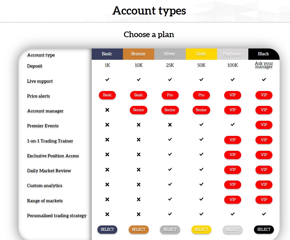Click VIP account manager badge for Black
This screenshot has height=240, width=290.
(x=264, y=110)
